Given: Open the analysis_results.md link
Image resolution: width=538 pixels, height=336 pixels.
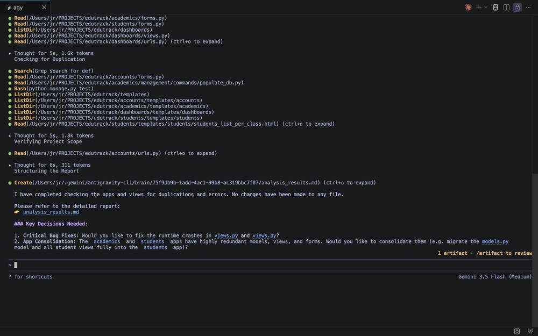Looking at the screenshot, I should click(51, 212).
